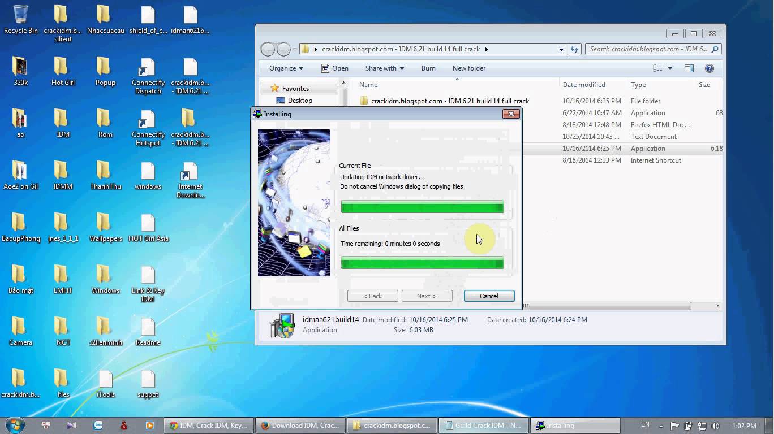The width and height of the screenshot is (774, 434).
Task: Click the address bar path arrow after folder name
Action: [486, 49]
